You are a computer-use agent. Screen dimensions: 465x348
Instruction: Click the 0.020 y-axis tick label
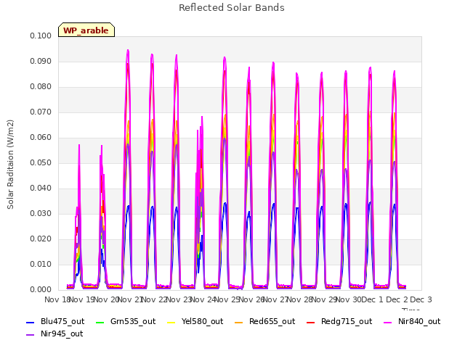(x=41, y=239)
